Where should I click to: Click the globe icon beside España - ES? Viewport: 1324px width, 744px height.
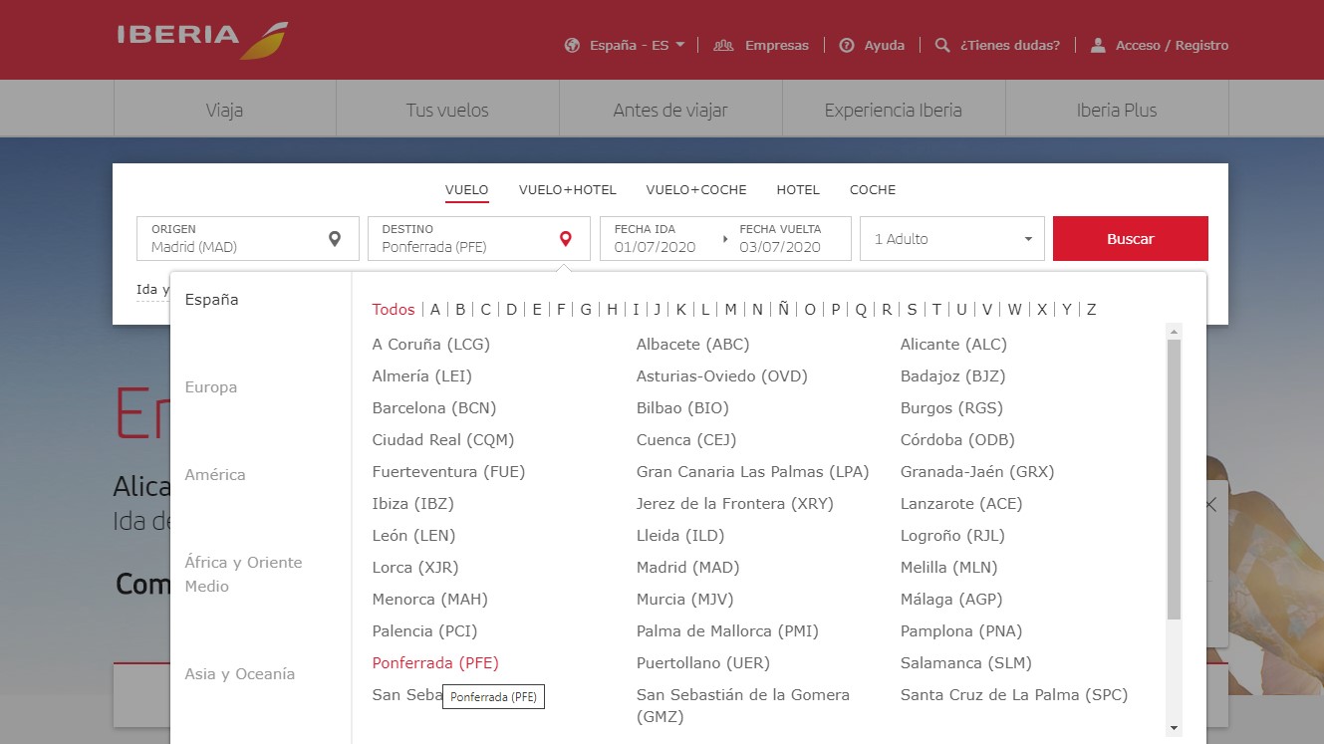tap(572, 45)
